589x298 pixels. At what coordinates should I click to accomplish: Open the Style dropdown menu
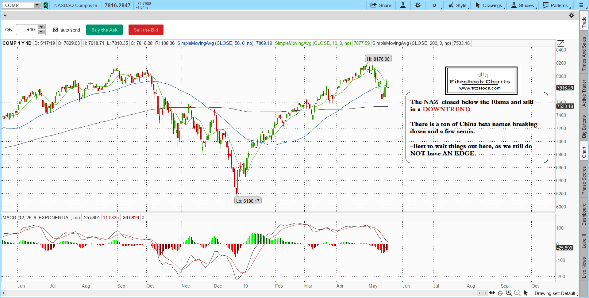pyautogui.click(x=459, y=5)
